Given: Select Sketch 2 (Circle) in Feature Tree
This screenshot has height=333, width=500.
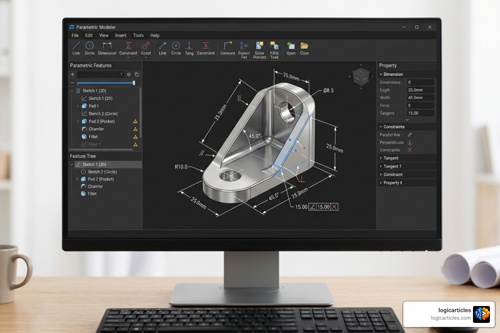Looking at the screenshot, I should pyautogui.click(x=102, y=172).
